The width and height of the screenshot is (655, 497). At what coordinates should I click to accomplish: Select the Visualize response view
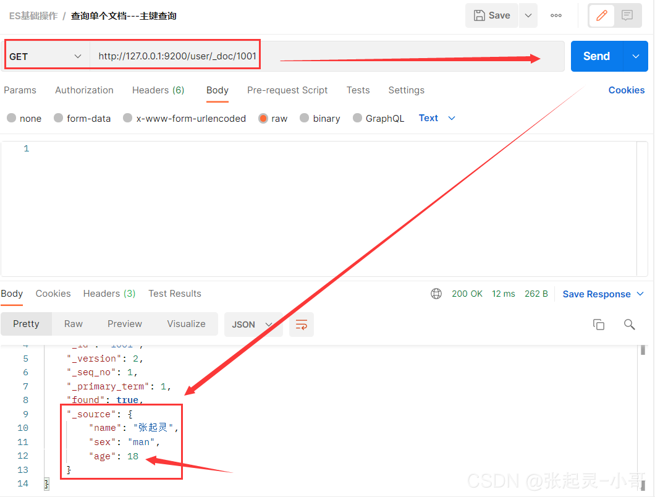coord(187,324)
